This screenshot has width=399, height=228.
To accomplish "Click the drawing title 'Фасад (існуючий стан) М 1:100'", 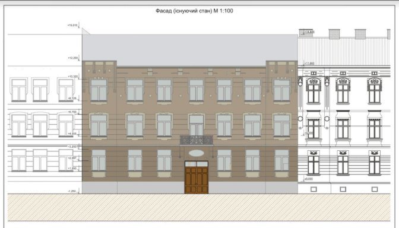I will point(194,11).
